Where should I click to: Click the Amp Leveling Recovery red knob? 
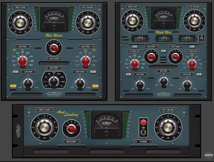tap(71, 129)
